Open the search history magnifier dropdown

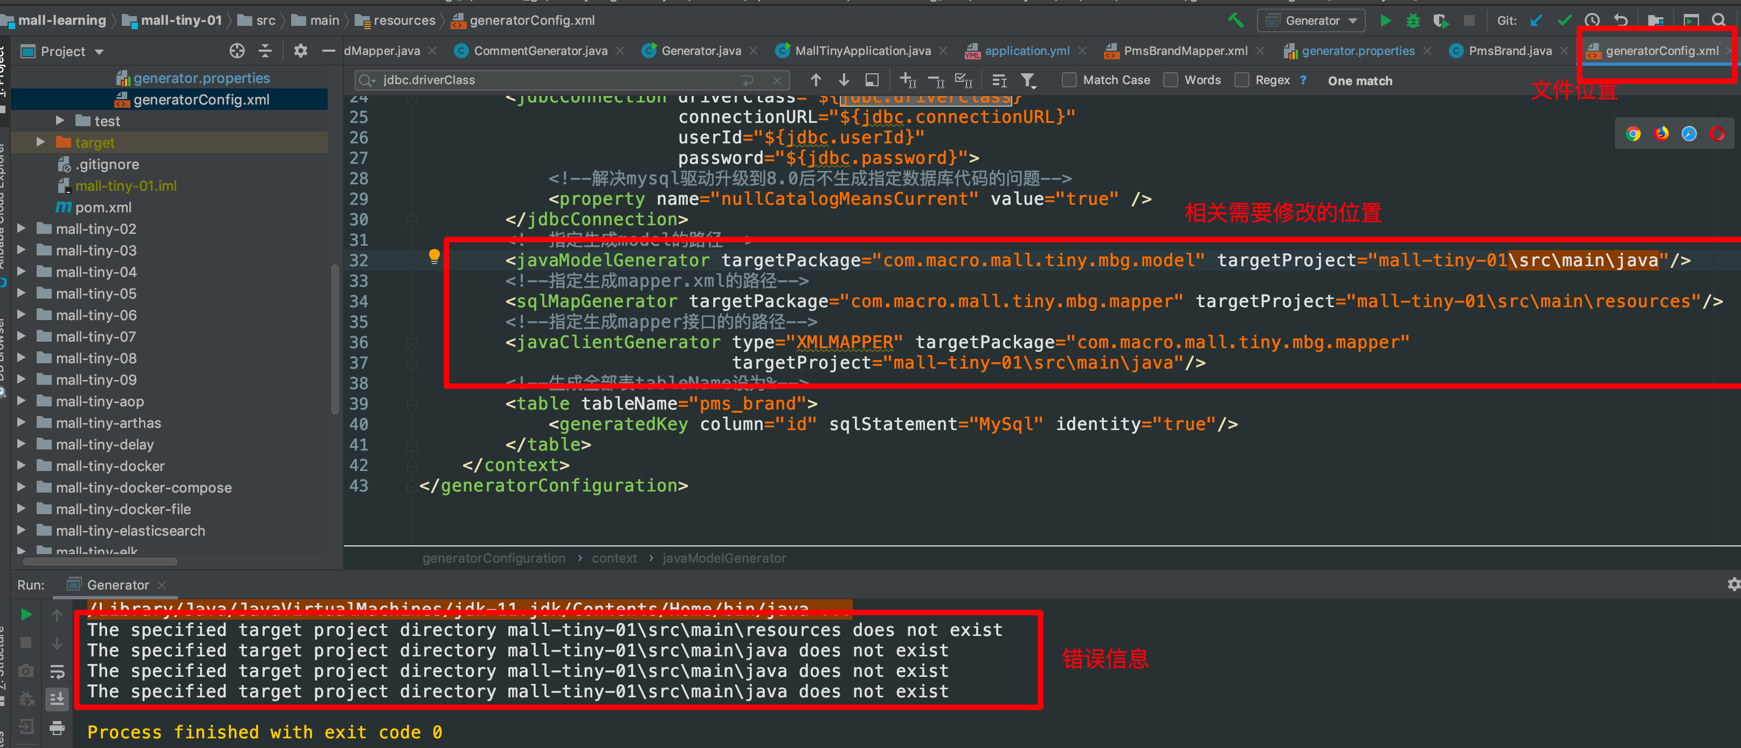pos(367,80)
